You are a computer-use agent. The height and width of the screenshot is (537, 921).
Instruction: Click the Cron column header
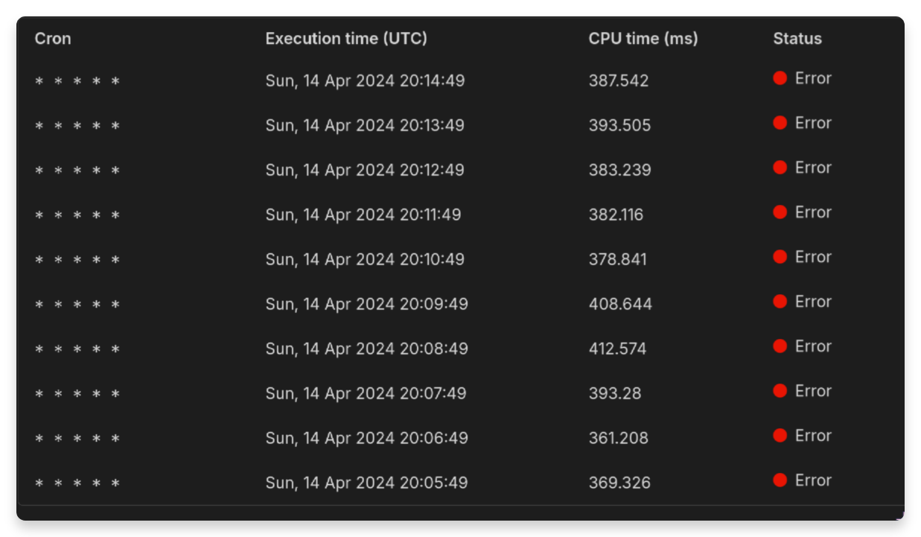coord(53,39)
